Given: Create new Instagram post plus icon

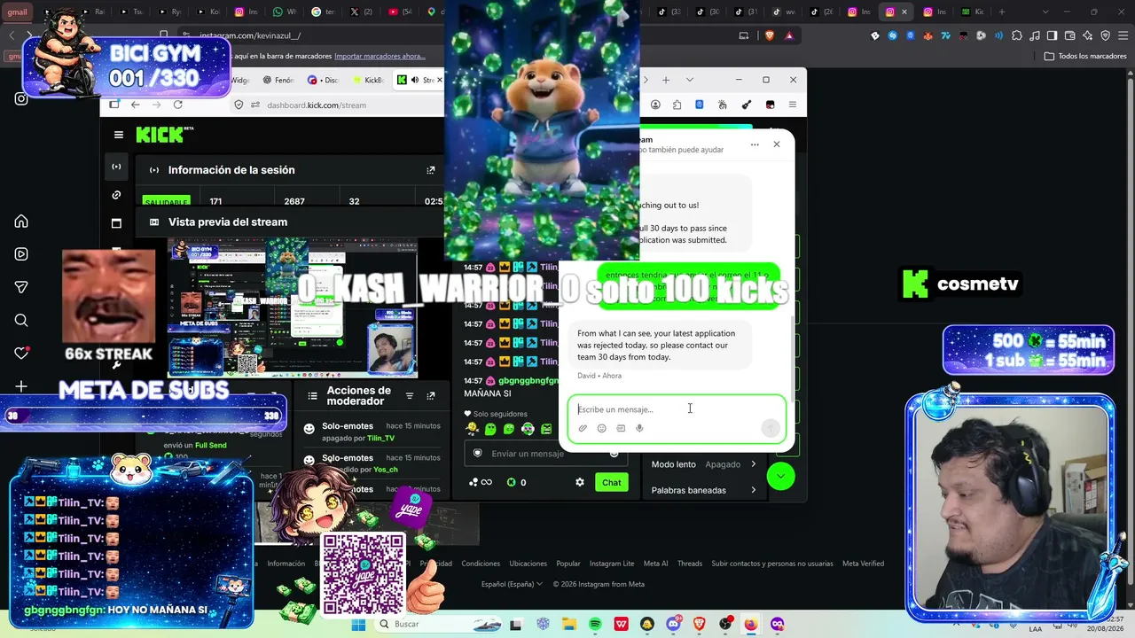Looking at the screenshot, I should [x=21, y=386].
